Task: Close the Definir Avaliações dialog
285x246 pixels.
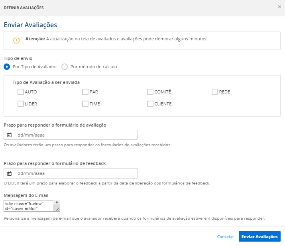Action: pos(279,7)
